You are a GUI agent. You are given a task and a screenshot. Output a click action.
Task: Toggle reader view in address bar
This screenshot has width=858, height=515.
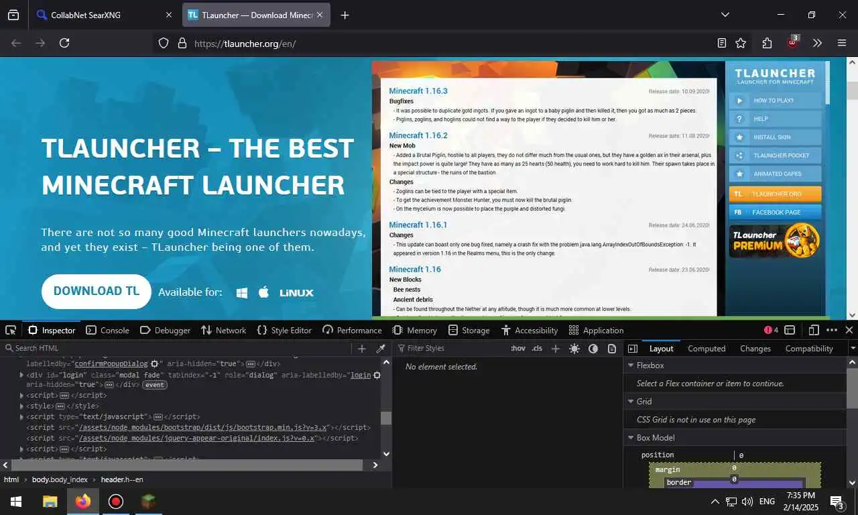pos(721,43)
